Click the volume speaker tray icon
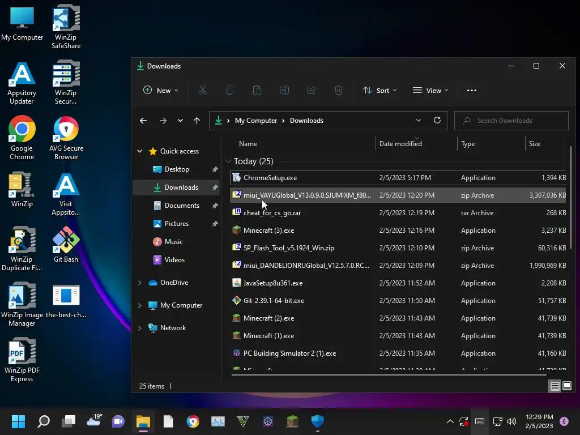 tap(511, 421)
